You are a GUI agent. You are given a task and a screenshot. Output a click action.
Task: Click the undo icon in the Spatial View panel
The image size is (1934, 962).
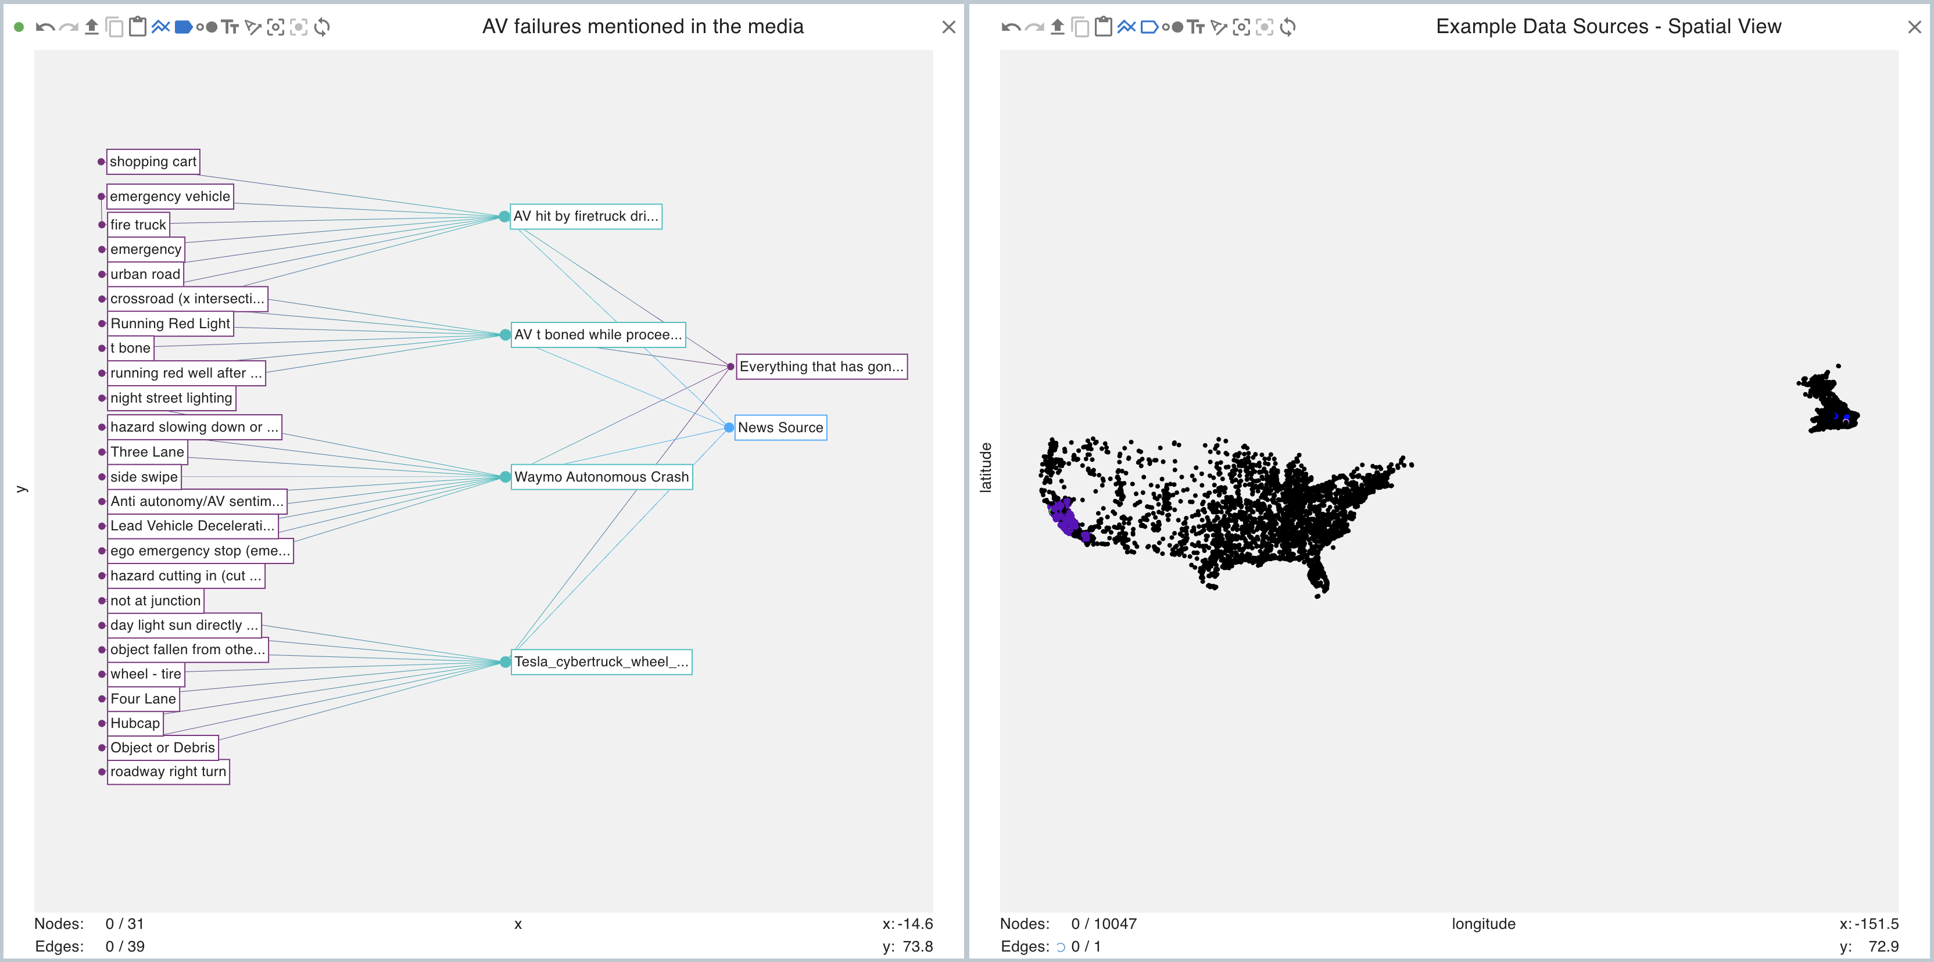click(x=1011, y=28)
